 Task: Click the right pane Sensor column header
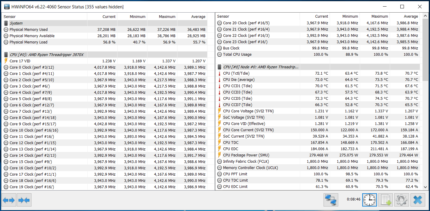tap(258, 16)
